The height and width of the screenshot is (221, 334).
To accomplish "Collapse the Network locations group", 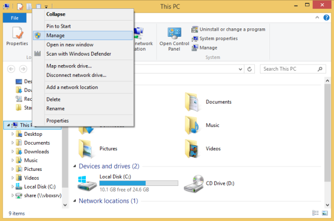I will coord(75,201).
